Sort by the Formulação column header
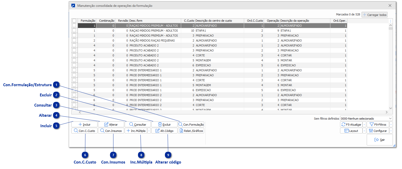This screenshot has width=402, height=169. (87, 21)
